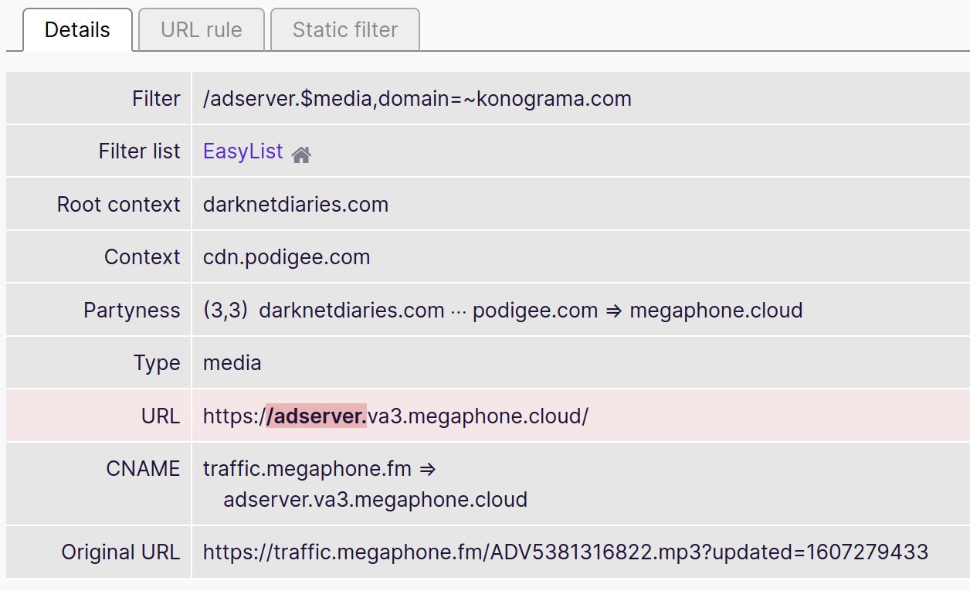Open the Static filter tab
The width and height of the screenshot is (970, 591).
[345, 30]
